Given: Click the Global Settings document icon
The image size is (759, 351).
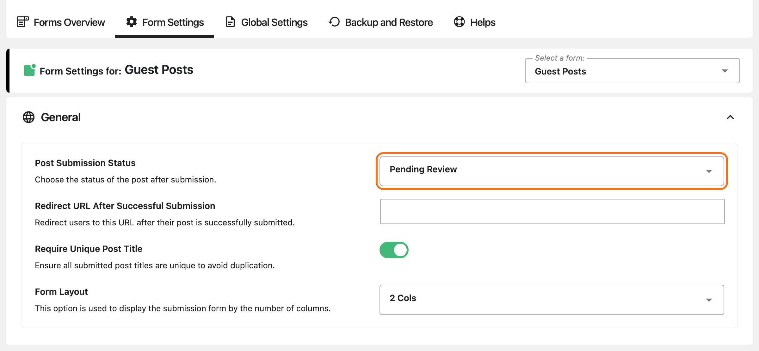Looking at the screenshot, I should (x=230, y=22).
